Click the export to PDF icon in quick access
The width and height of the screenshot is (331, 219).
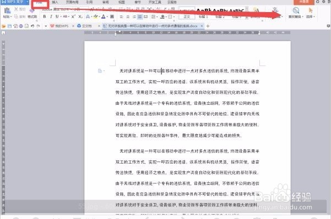tap(15, 26)
